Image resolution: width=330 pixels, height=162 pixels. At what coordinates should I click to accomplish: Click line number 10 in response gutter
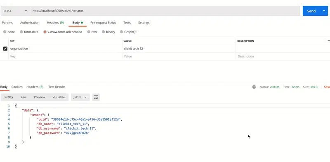(8, 146)
